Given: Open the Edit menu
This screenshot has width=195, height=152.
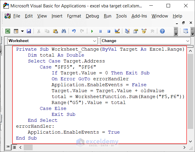Looking at the screenshot, I should click(29, 16).
